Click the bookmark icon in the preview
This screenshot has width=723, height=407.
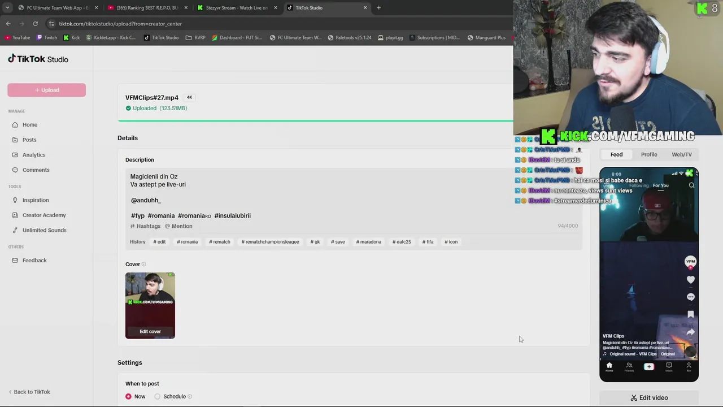tap(690, 314)
